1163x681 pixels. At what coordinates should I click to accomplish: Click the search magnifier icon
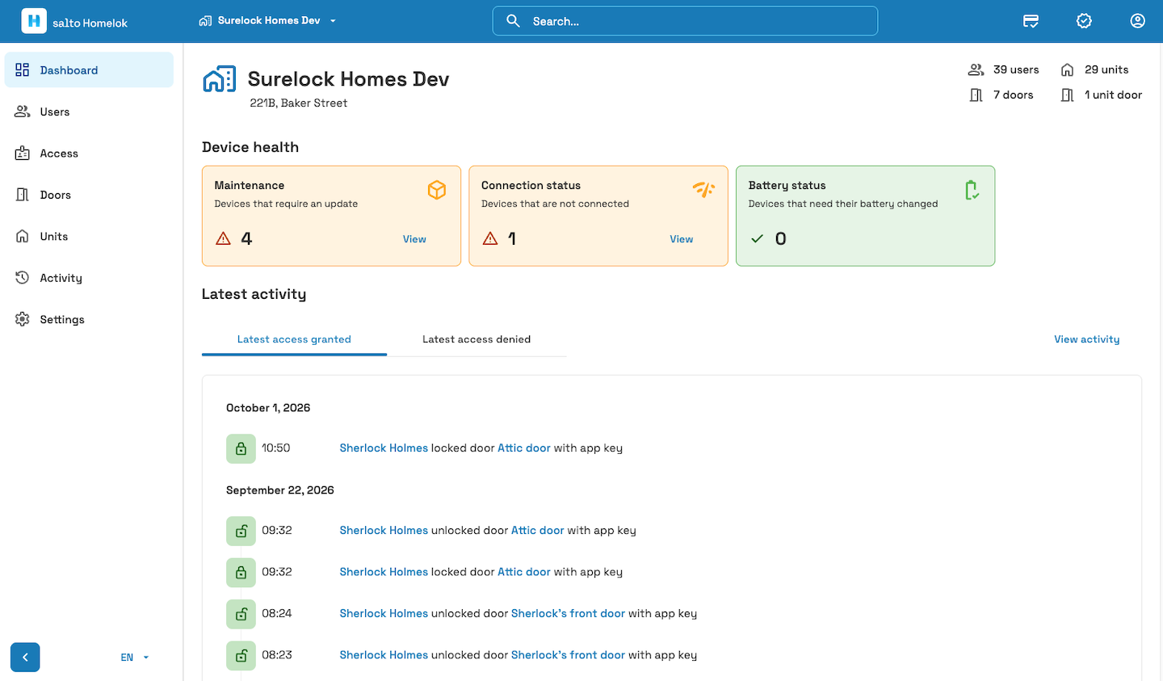tap(513, 21)
